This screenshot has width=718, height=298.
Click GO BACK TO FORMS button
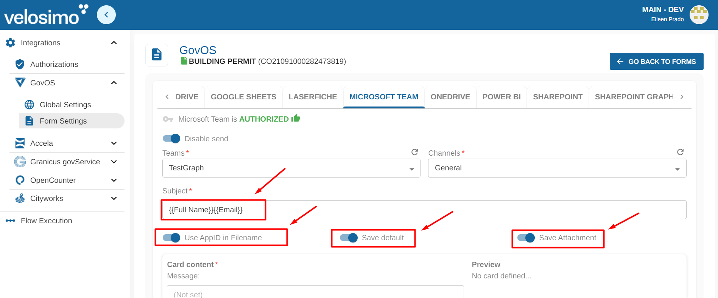[656, 61]
